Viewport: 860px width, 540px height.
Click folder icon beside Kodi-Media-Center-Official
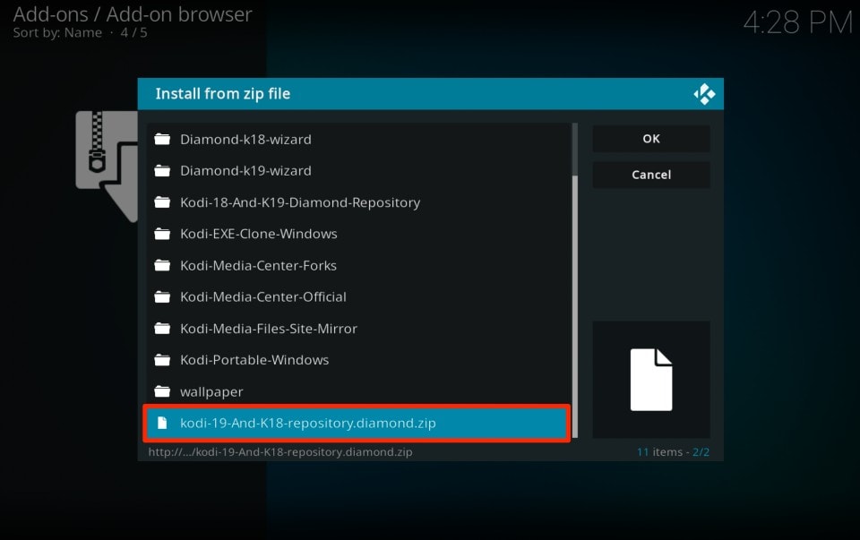pos(162,297)
